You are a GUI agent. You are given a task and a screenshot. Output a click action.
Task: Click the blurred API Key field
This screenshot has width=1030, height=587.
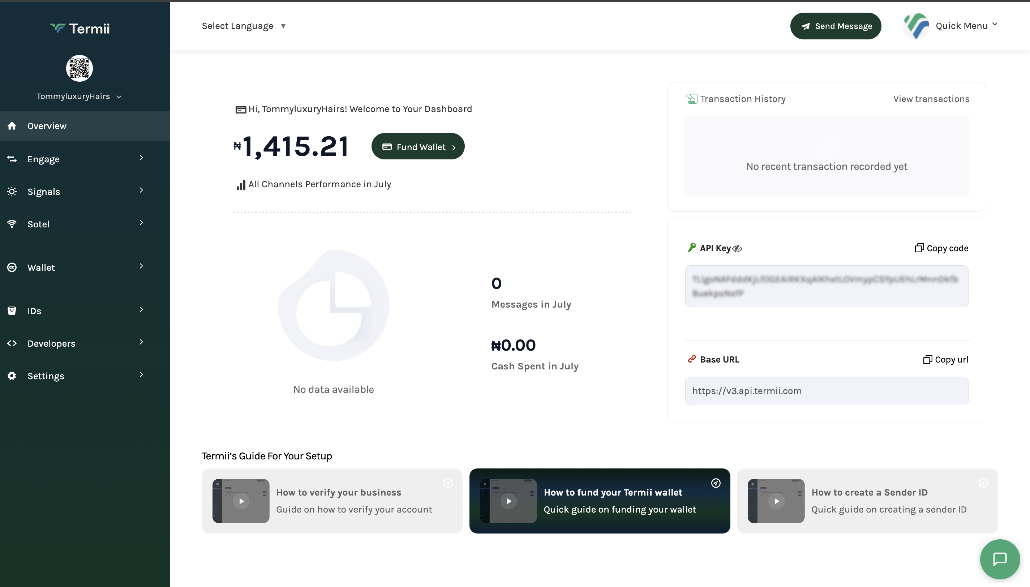click(x=827, y=286)
